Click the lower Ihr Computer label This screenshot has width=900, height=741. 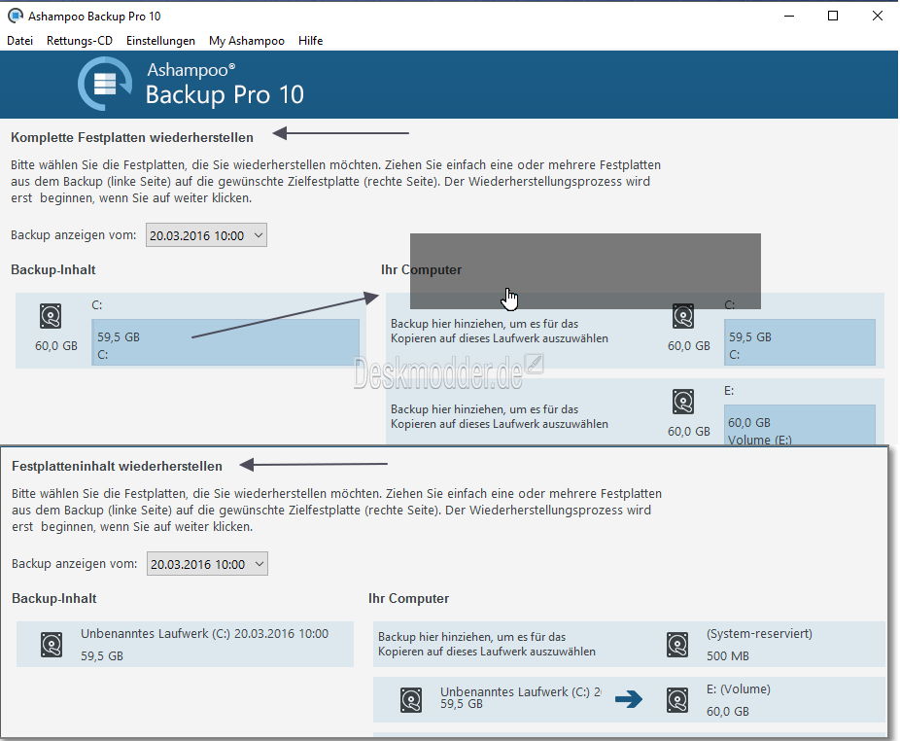tap(408, 599)
